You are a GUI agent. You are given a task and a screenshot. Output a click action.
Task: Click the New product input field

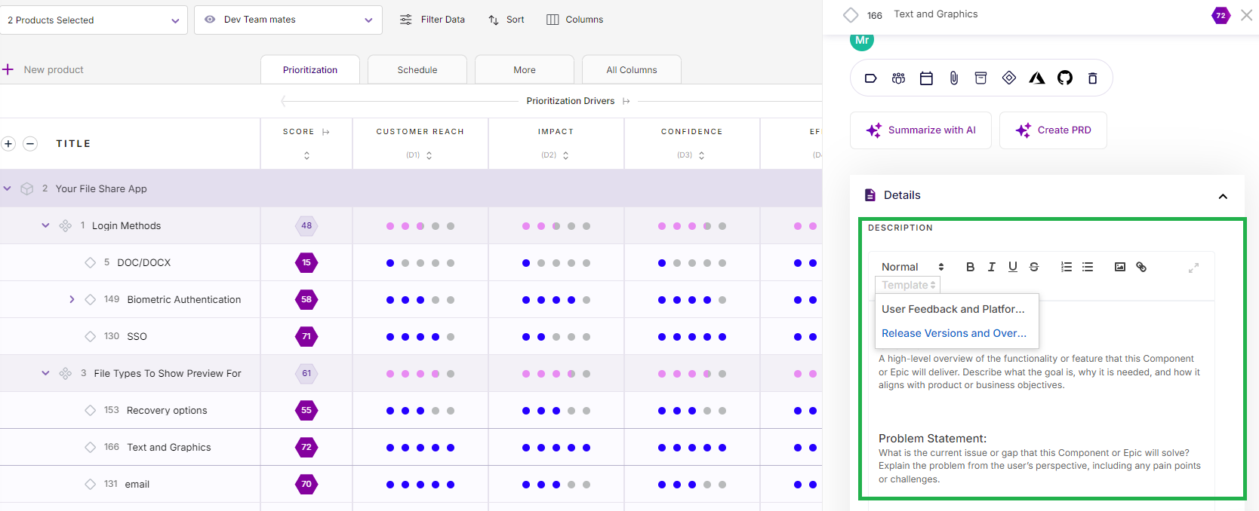[x=54, y=70]
